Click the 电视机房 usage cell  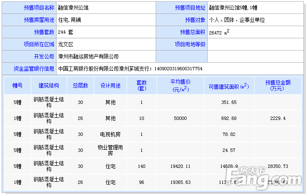click(x=110, y=134)
